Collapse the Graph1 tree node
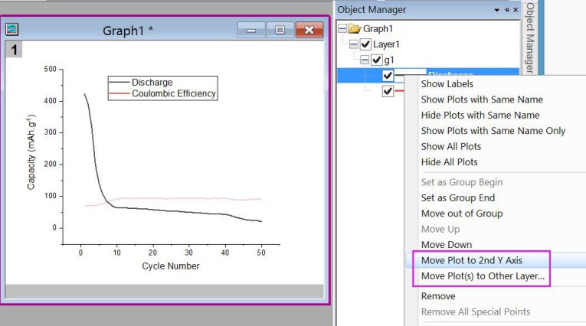 coord(342,29)
